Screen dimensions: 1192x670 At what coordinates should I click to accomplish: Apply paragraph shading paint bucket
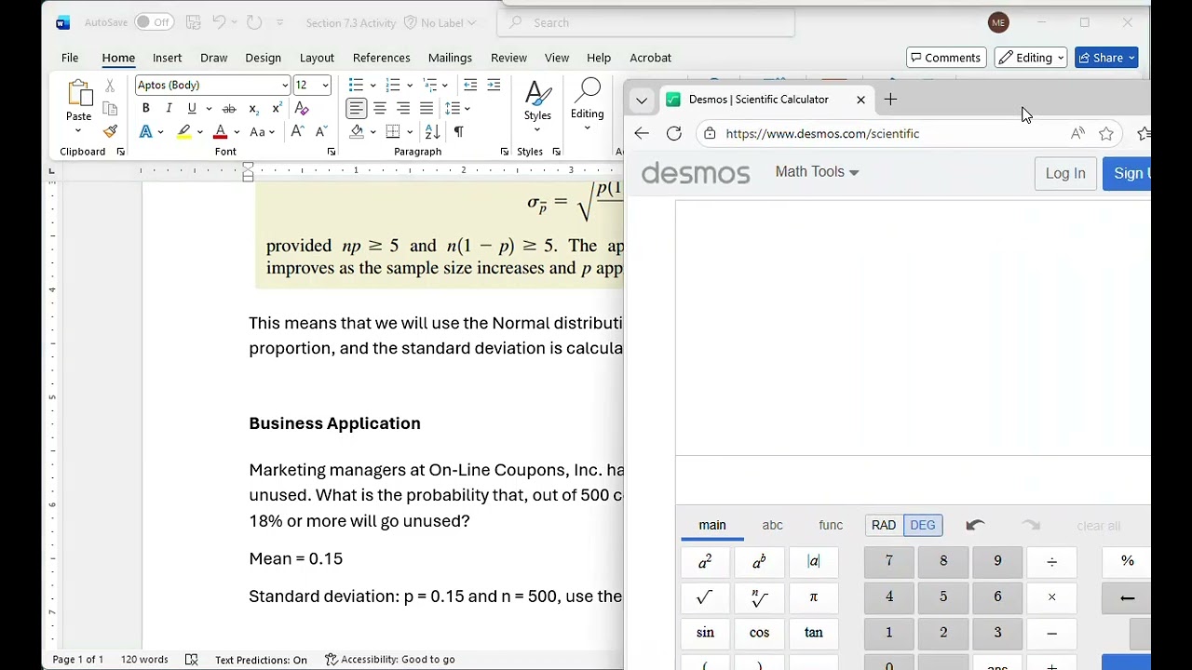(357, 132)
